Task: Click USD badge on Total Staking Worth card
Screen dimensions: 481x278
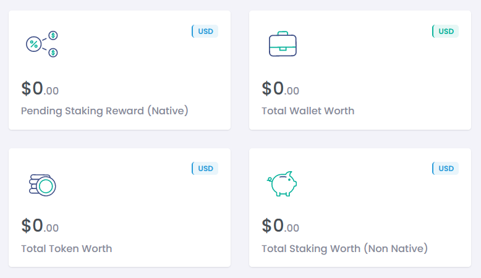Action: click(445, 168)
